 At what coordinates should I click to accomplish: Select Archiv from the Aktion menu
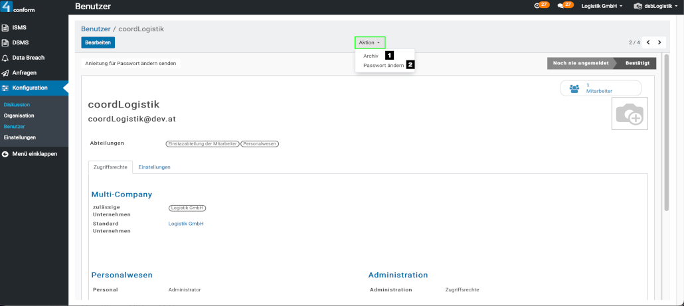point(371,56)
